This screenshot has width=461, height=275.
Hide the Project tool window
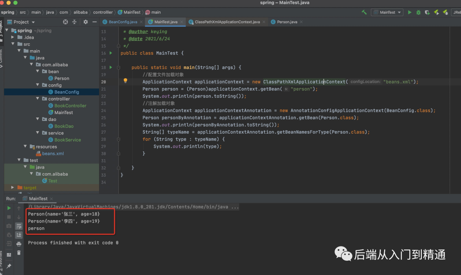(94, 22)
